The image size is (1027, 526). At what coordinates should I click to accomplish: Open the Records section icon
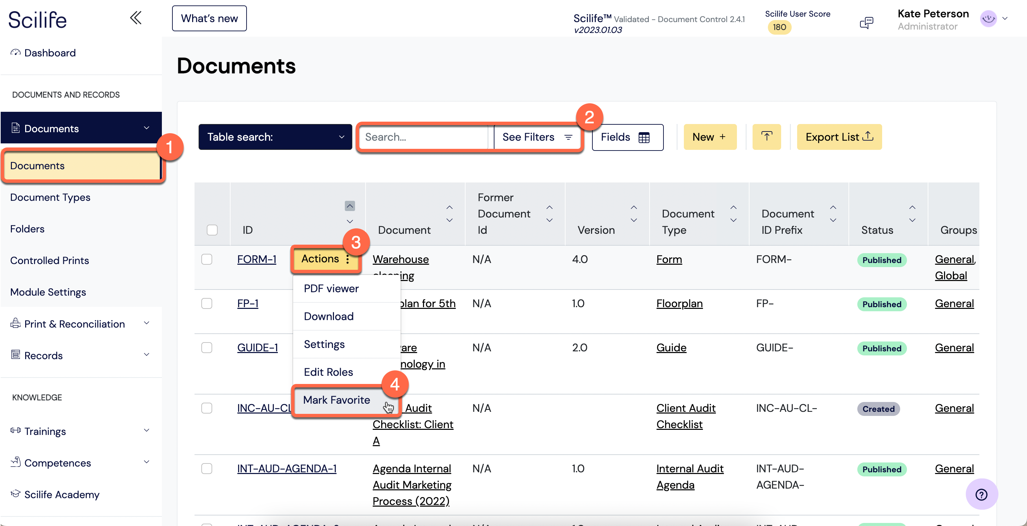click(x=16, y=355)
